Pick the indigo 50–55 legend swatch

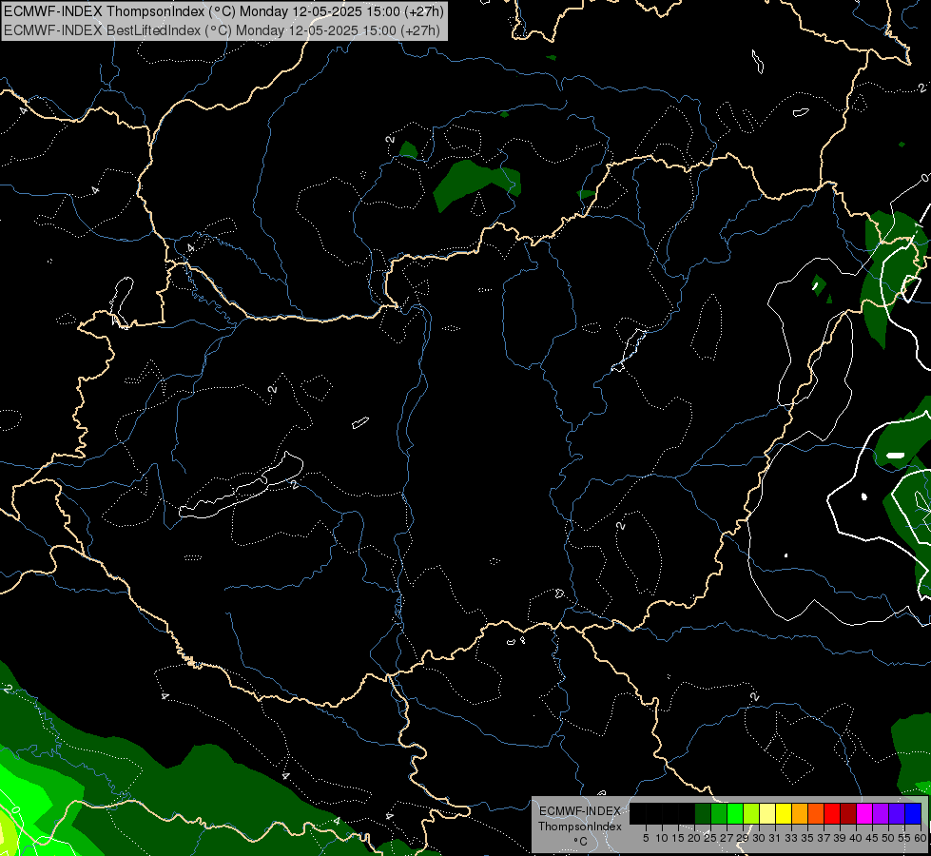[897, 813]
